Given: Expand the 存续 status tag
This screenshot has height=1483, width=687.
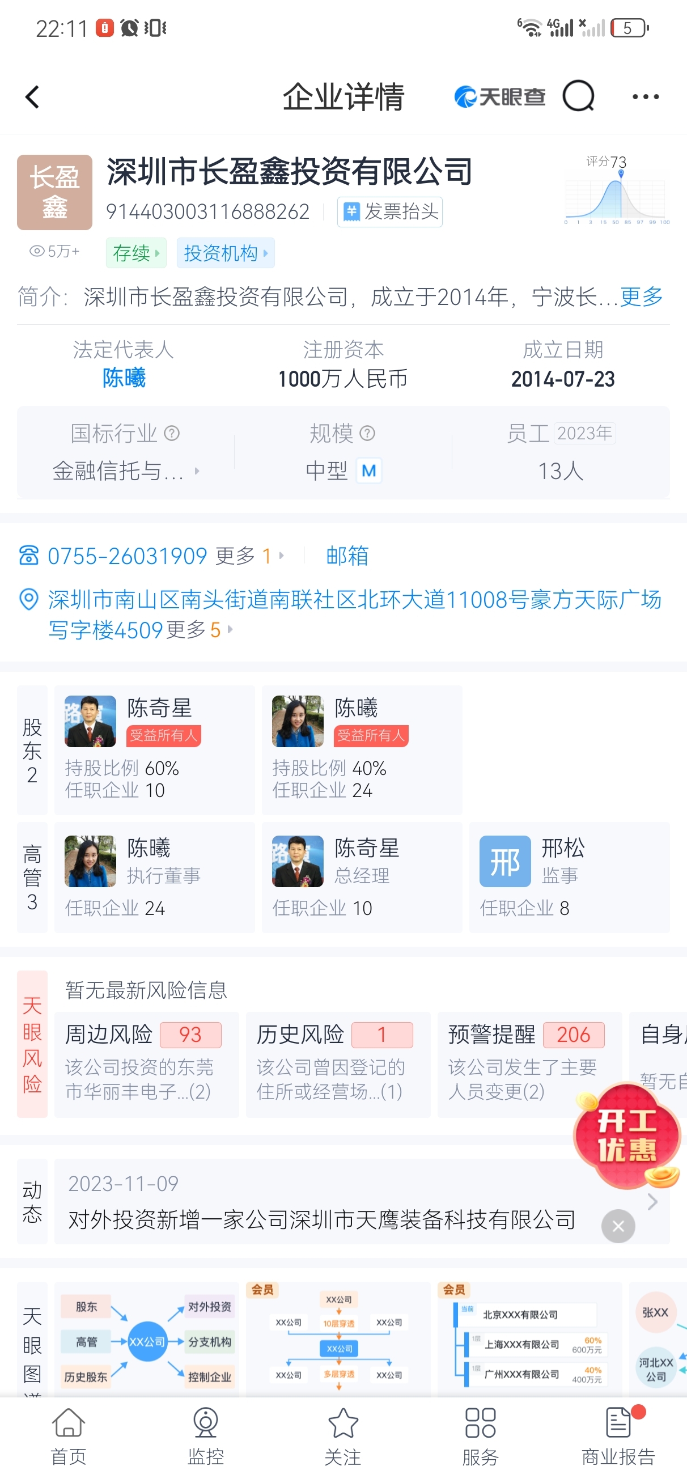Looking at the screenshot, I should coord(136,253).
